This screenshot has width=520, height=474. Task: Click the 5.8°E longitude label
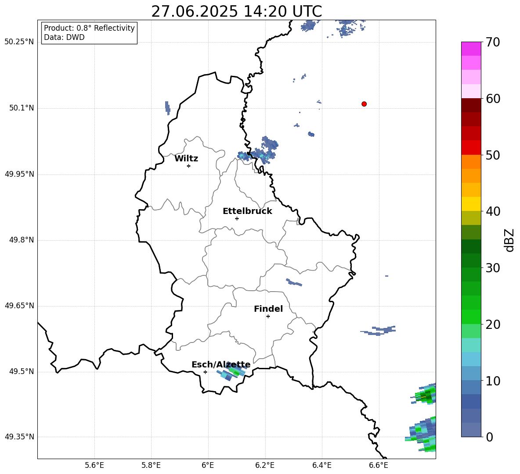click(151, 465)
